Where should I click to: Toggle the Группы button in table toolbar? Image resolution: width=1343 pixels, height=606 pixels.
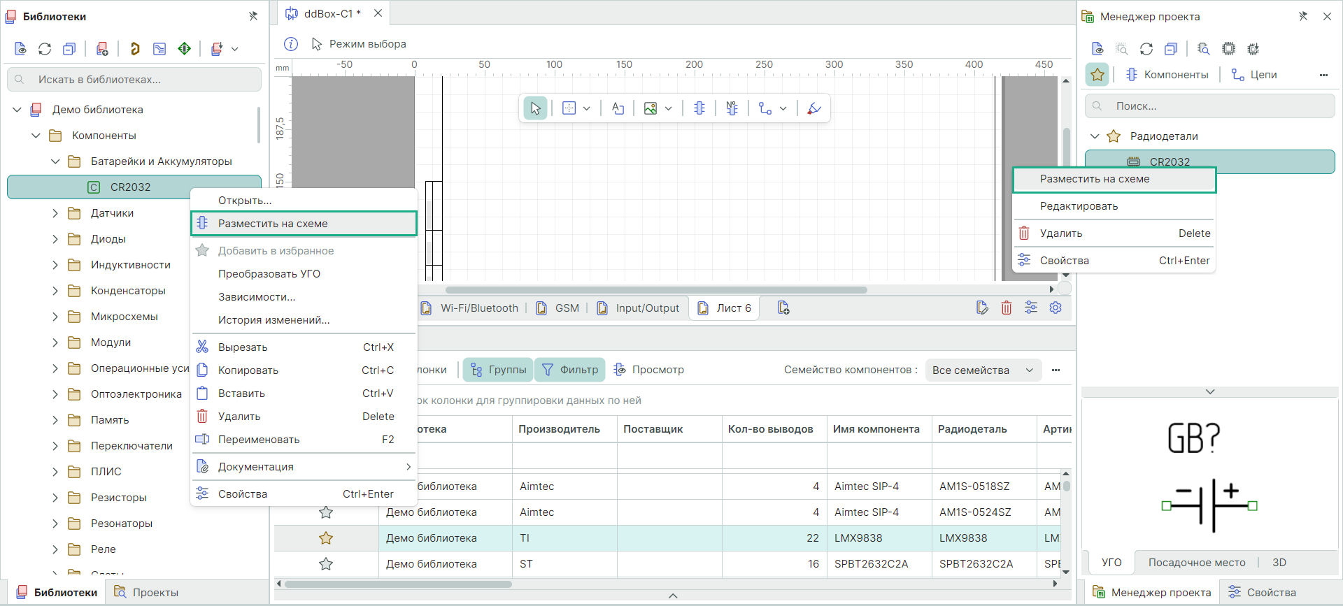[x=498, y=370]
